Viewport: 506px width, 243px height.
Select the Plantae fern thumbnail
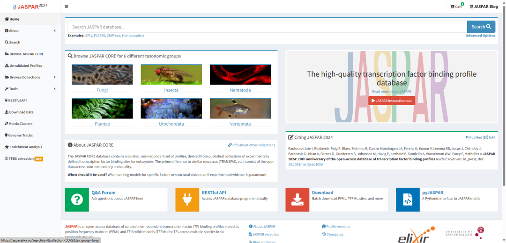(x=102, y=108)
